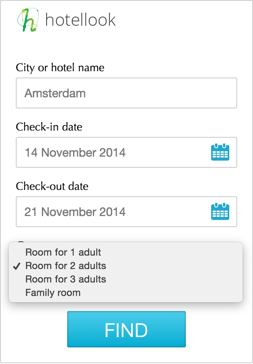Click empty space right of Family room option
This screenshot has width=253, height=364.
click(x=166, y=293)
